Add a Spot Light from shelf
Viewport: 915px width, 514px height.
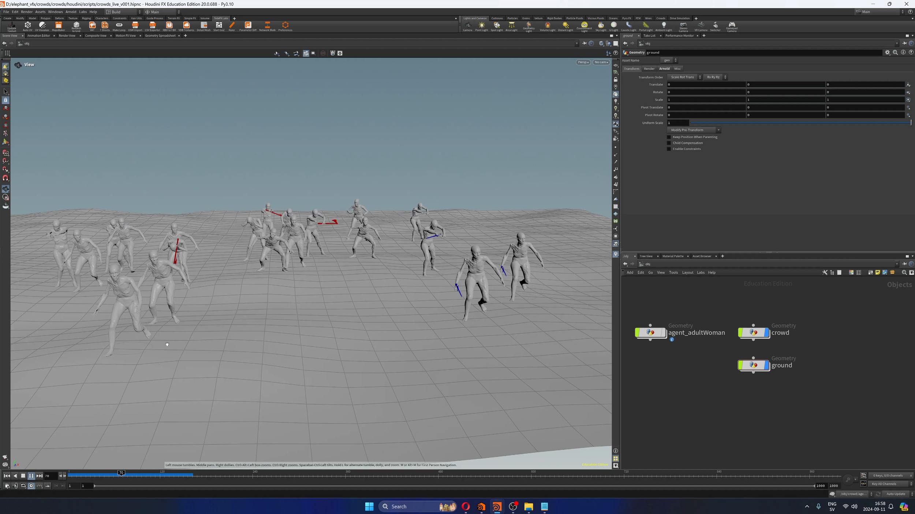[x=496, y=26]
